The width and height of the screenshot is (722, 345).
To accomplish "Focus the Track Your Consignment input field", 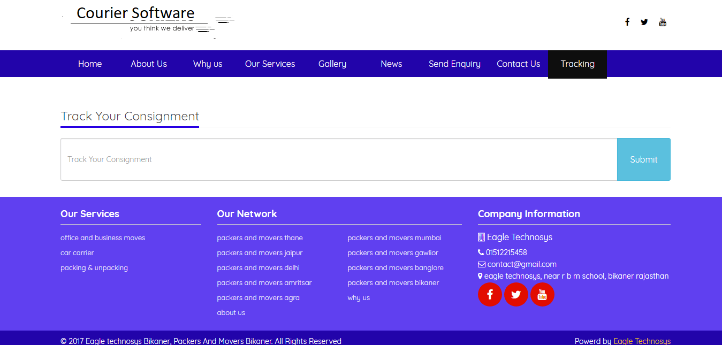I will (338, 159).
